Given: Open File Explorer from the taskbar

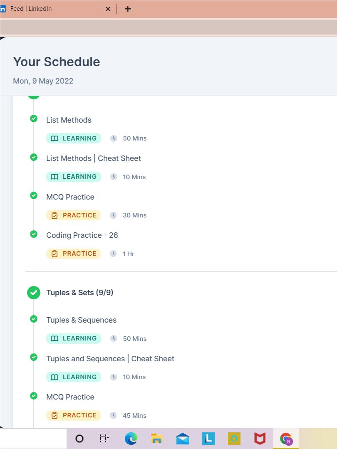Looking at the screenshot, I should point(157,439).
